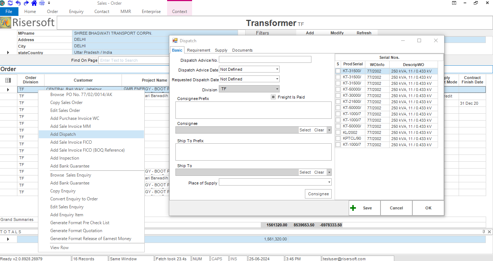
Task: Check the KT-30000/ serial row checkbox
Action: point(338,96)
